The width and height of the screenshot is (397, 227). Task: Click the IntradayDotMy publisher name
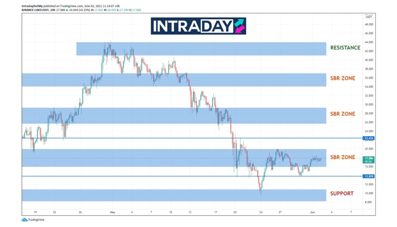[x=32, y=6]
